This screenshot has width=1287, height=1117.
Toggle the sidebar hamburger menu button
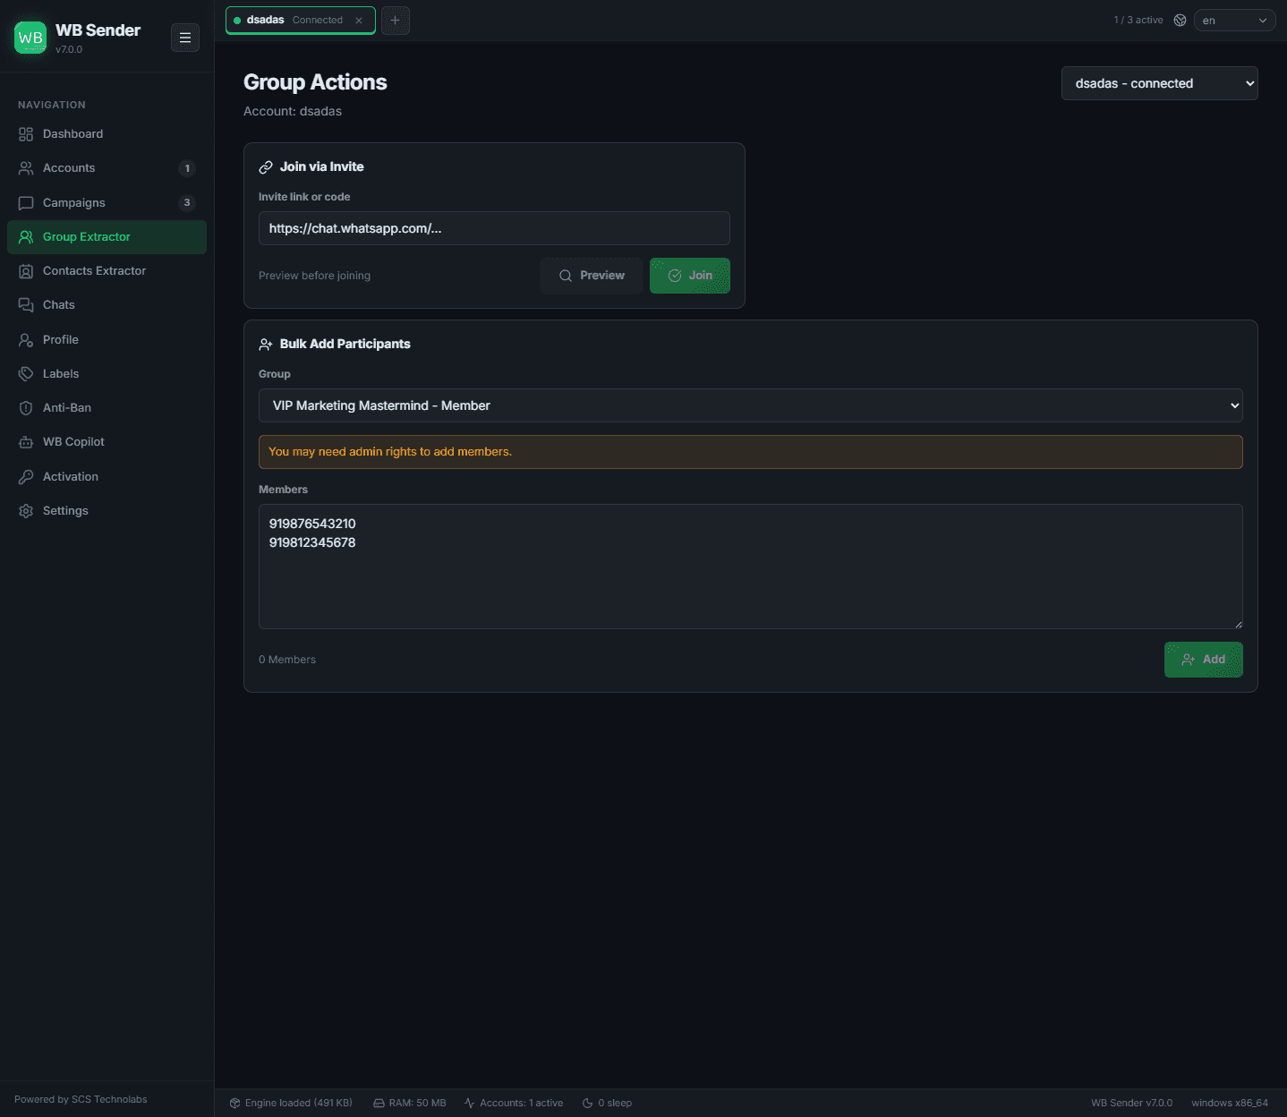coord(185,38)
